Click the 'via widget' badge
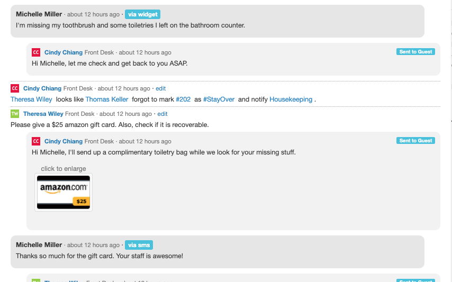This screenshot has width=452, height=282. pyautogui.click(x=143, y=14)
